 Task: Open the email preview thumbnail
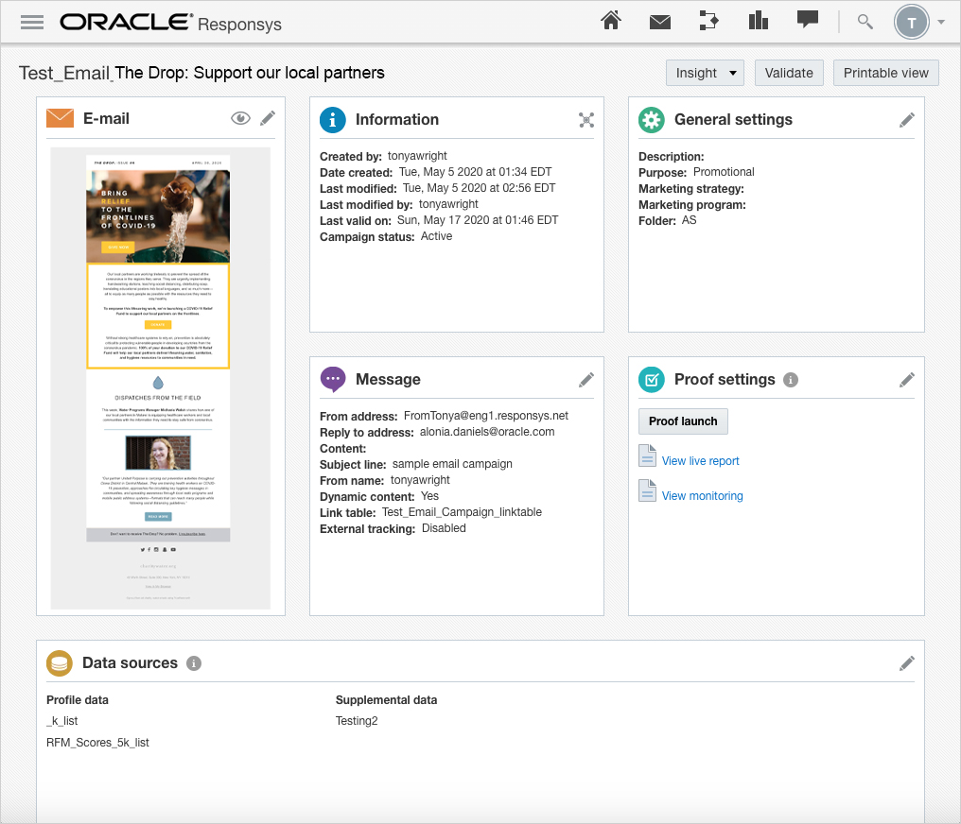click(x=160, y=378)
